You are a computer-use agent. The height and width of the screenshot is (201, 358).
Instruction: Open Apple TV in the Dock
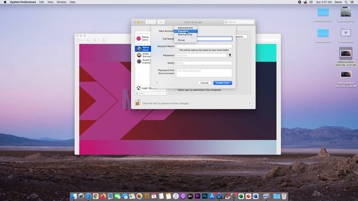[190, 196]
